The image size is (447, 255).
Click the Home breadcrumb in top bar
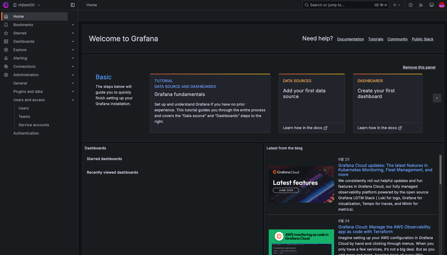92,5
